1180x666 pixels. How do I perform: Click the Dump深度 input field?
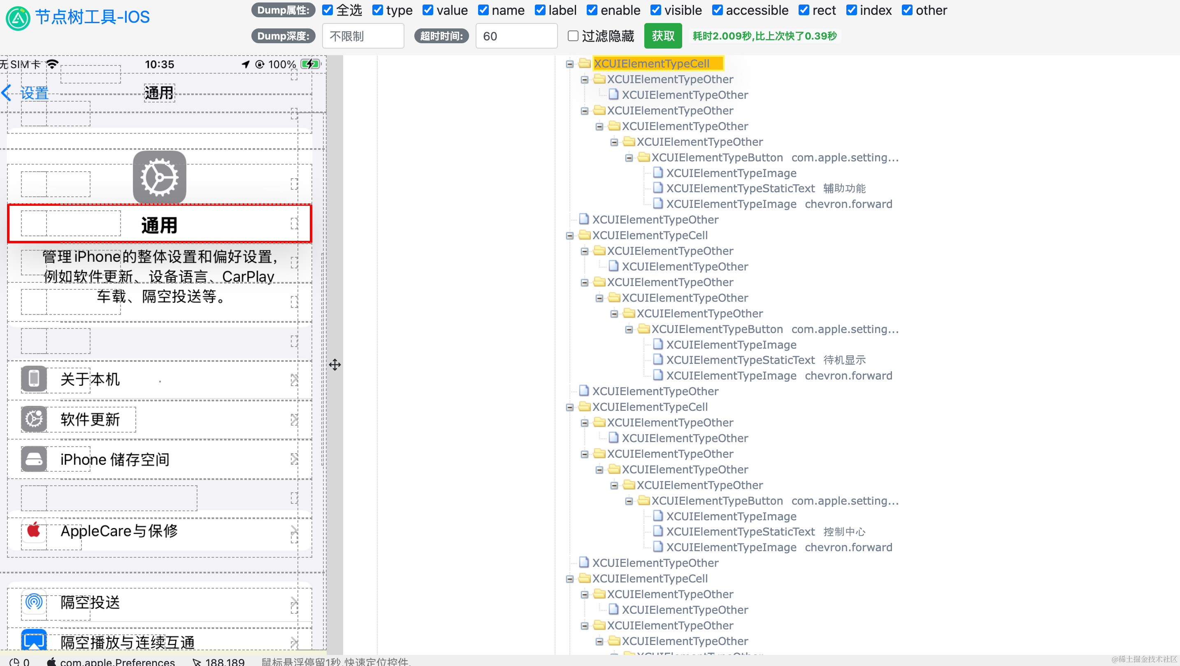coord(363,36)
